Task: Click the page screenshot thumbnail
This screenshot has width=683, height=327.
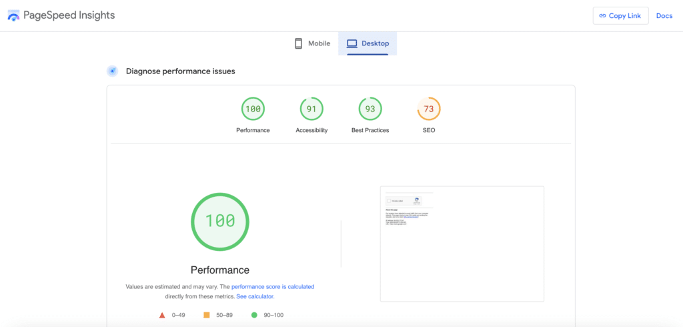Action: pos(462,244)
